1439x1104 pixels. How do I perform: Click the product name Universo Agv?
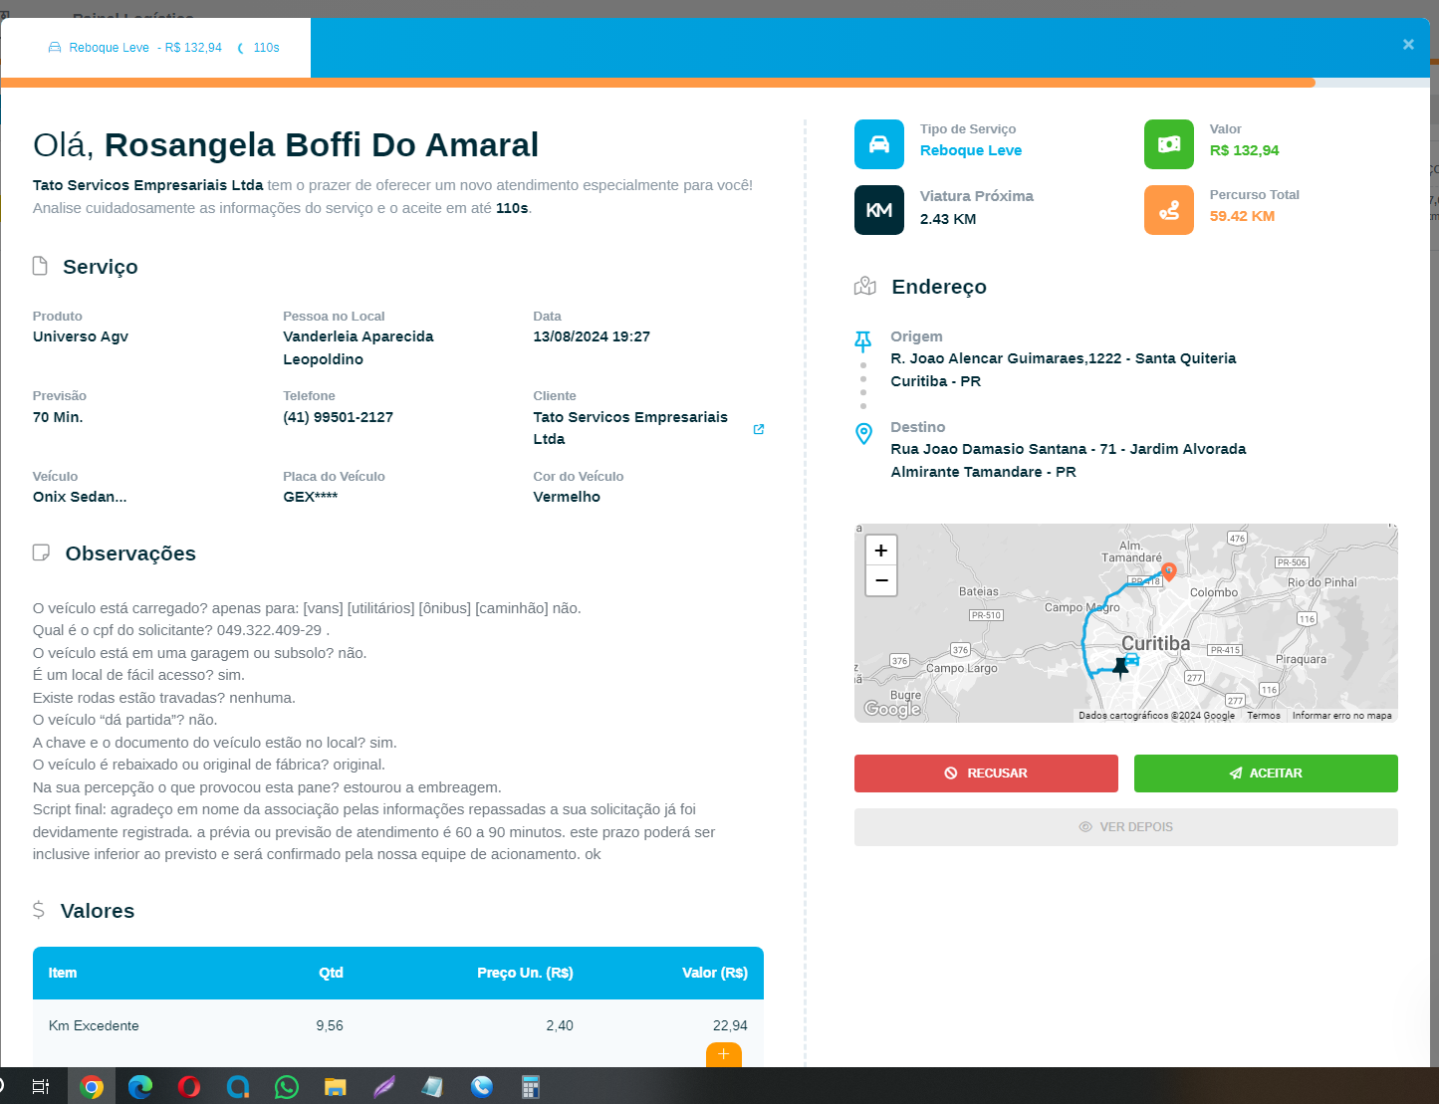pyautogui.click(x=81, y=336)
